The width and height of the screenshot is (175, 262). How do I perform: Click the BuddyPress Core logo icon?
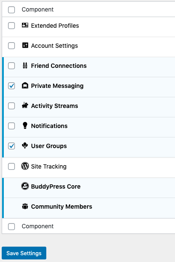click(x=25, y=186)
